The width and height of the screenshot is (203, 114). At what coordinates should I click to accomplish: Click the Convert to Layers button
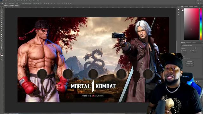190,66
